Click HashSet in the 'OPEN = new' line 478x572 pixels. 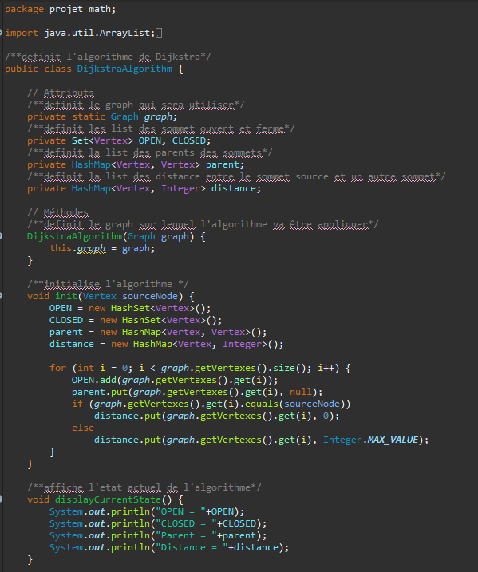(130, 308)
